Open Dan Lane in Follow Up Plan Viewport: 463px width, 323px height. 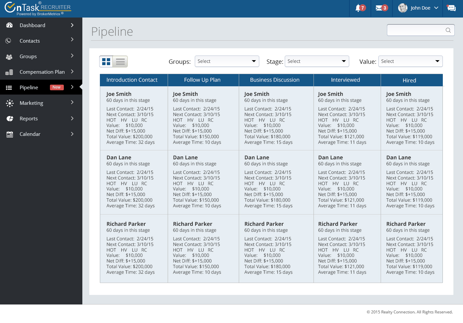(185, 158)
